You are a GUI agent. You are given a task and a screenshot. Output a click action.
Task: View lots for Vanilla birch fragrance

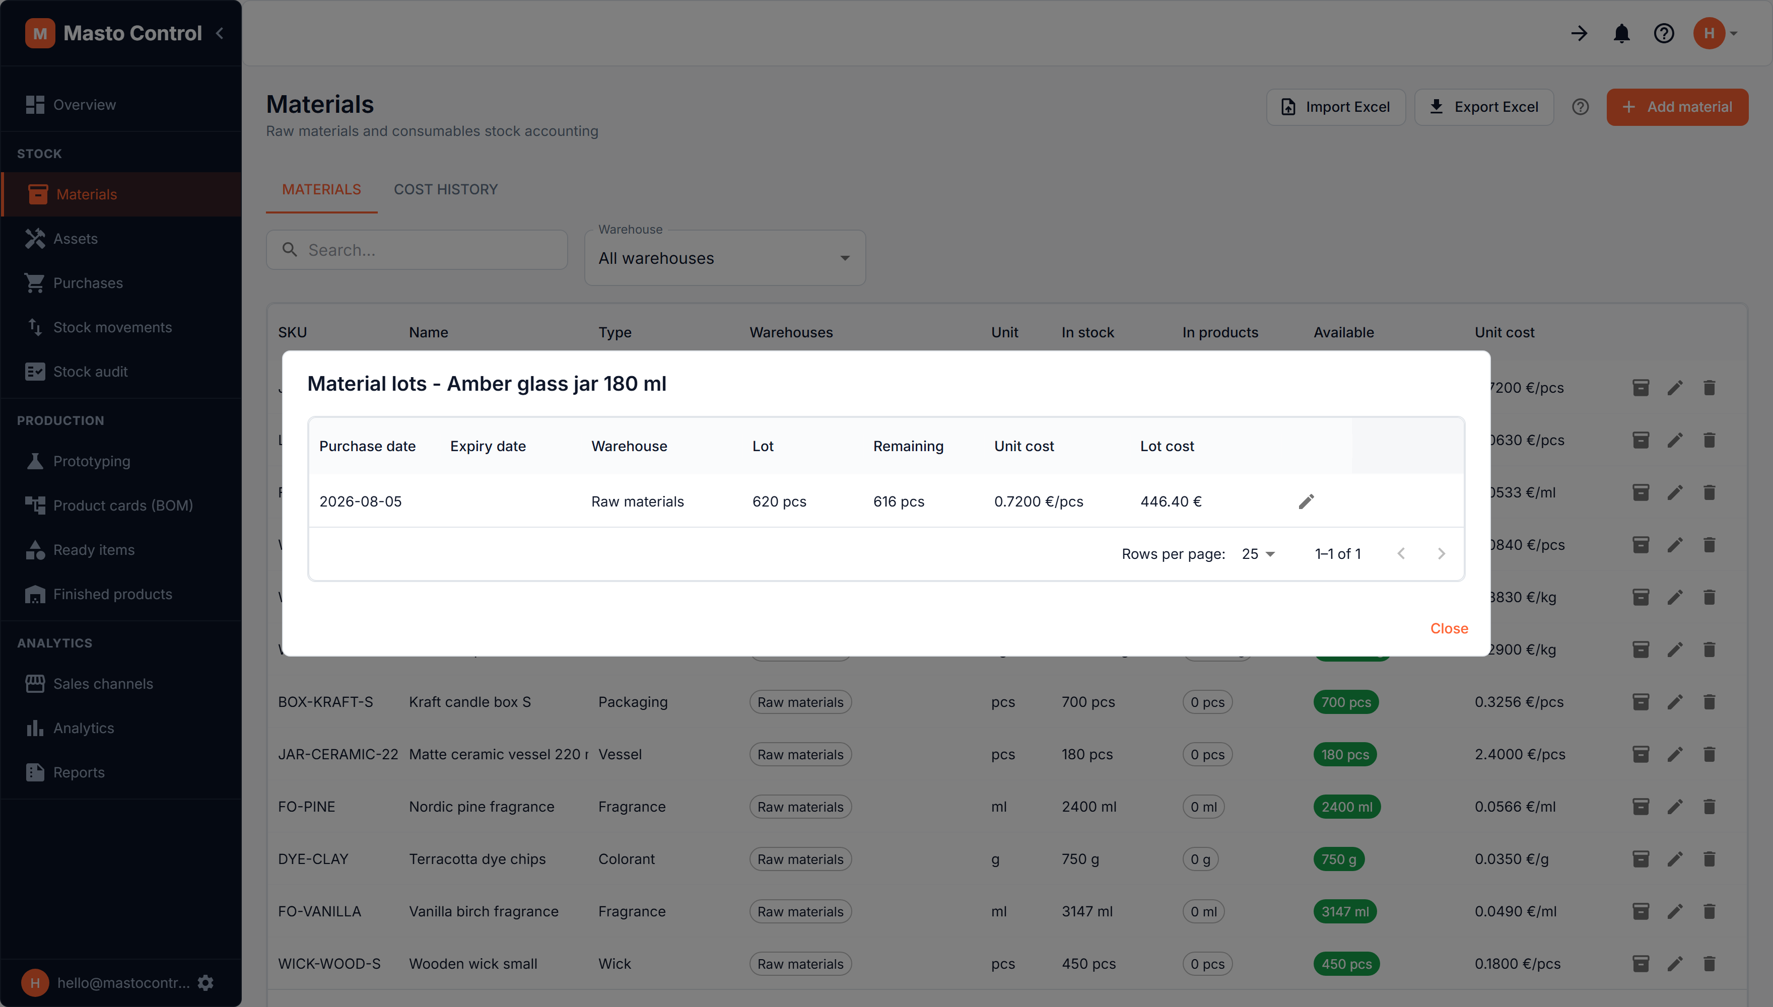[x=1641, y=911]
